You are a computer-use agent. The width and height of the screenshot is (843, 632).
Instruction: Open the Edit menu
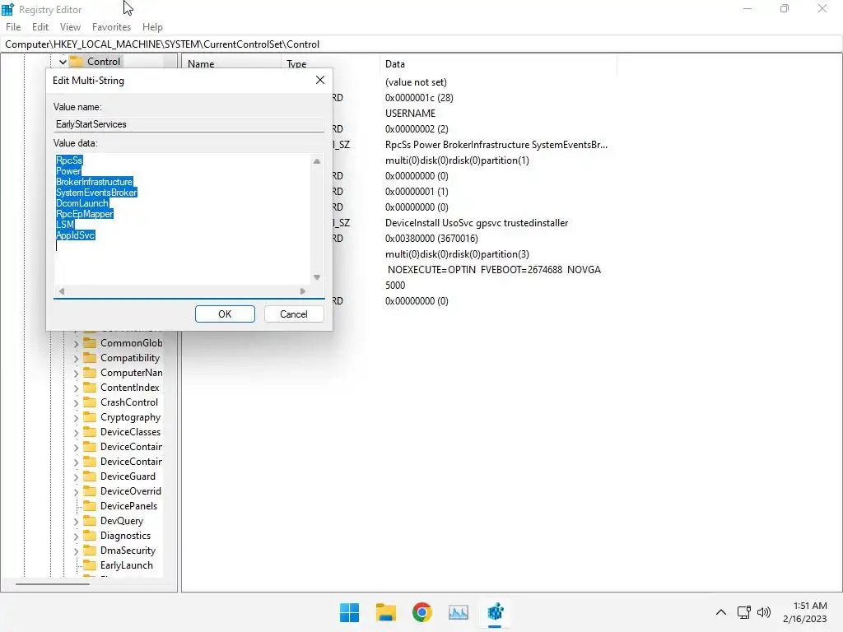click(x=40, y=27)
